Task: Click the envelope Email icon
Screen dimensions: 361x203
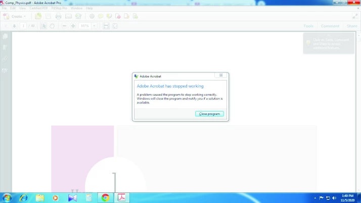Action: coord(68,16)
